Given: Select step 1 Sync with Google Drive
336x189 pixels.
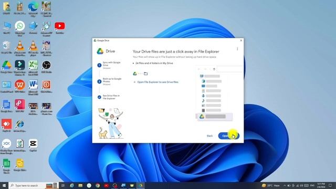Looking at the screenshot, I should coord(109,65).
